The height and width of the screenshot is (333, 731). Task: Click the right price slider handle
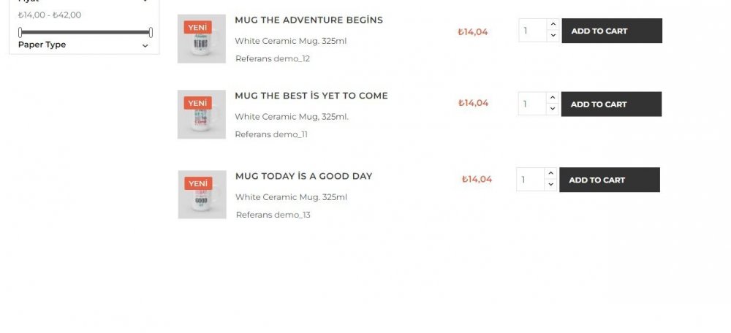(x=151, y=32)
